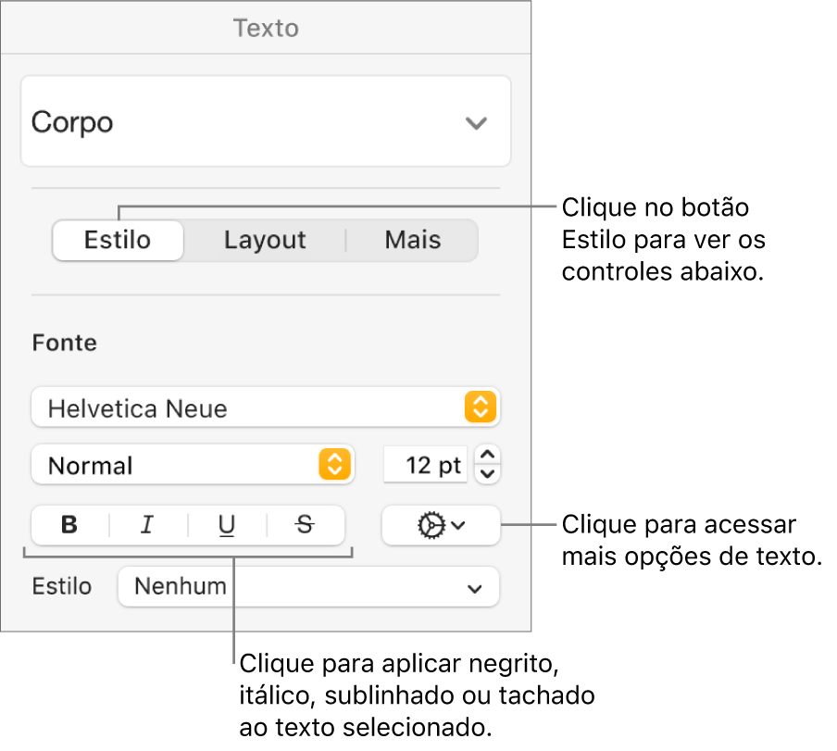Open the Helvetica Neue font family popup
Image resolution: width=837 pixels, height=751 pixels.
[x=266, y=407]
